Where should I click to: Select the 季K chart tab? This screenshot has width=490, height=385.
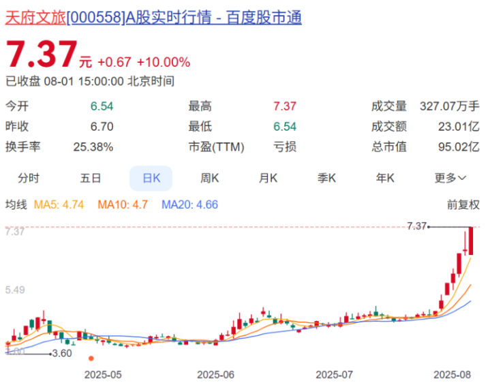point(326,178)
